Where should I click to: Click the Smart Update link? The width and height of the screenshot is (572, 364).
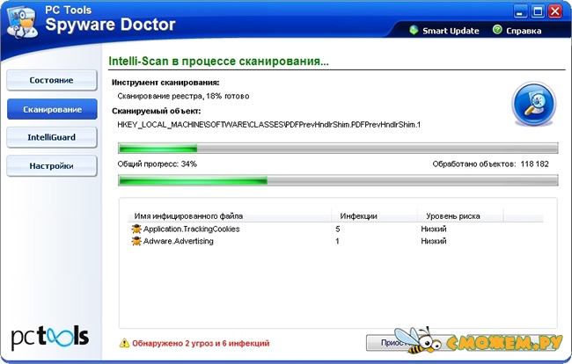(x=451, y=31)
